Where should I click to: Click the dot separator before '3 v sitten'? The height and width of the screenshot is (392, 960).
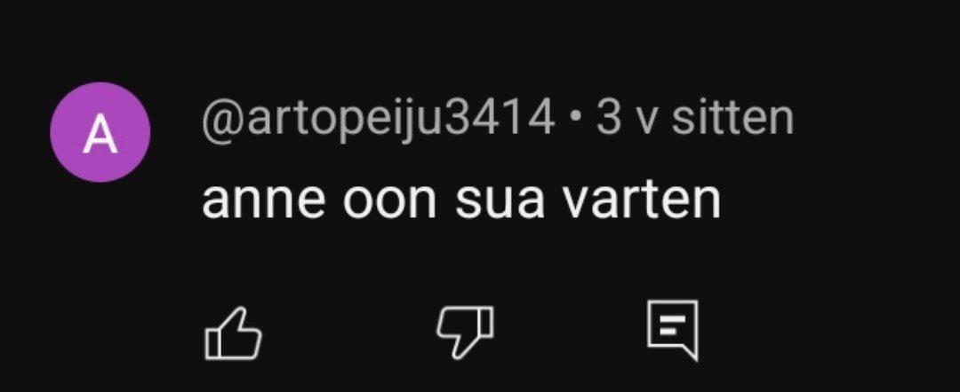(575, 120)
